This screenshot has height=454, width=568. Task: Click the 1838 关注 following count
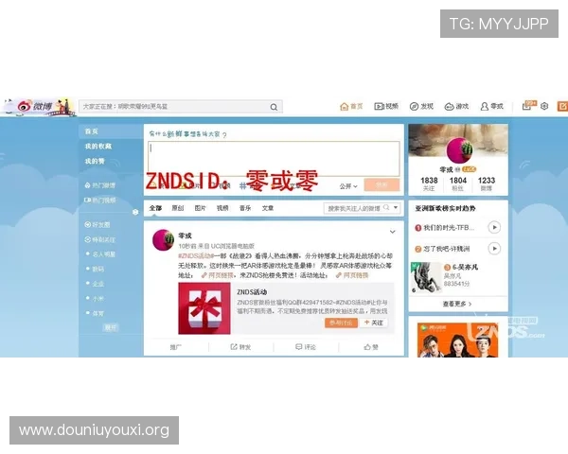coord(429,183)
